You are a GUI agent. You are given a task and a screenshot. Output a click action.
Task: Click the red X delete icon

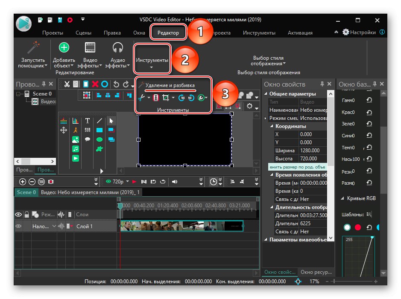pyautogui.click(x=95, y=84)
